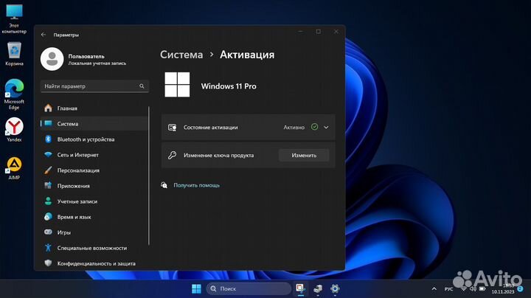Viewport: 531px width, 298px height.
Task: Click the battery icon in tray
Action: click(x=482, y=289)
